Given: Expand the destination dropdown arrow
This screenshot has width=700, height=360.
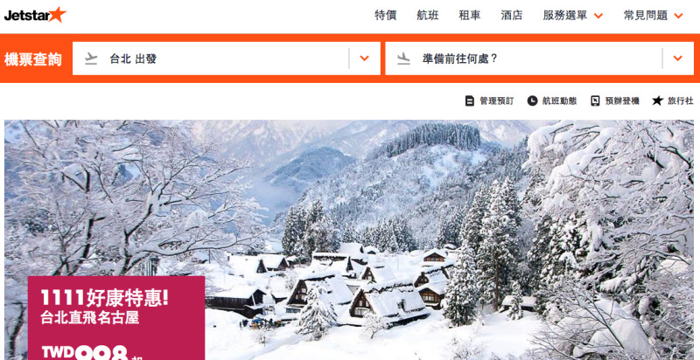Looking at the screenshot, I should tap(678, 59).
